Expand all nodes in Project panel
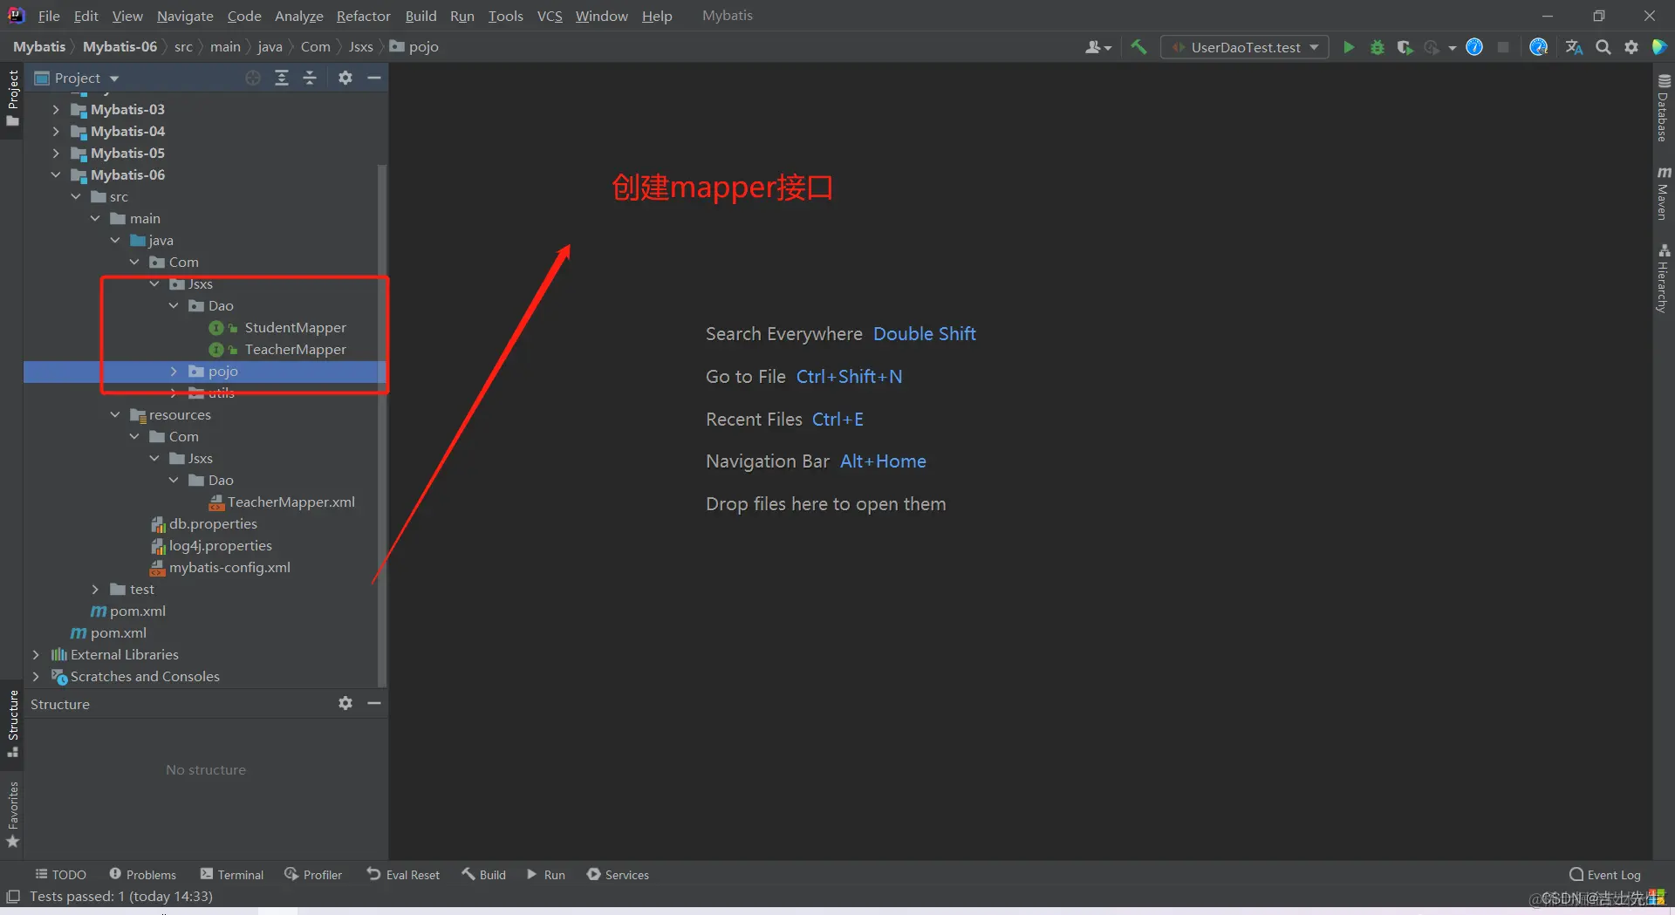1675x915 pixels. [x=282, y=78]
